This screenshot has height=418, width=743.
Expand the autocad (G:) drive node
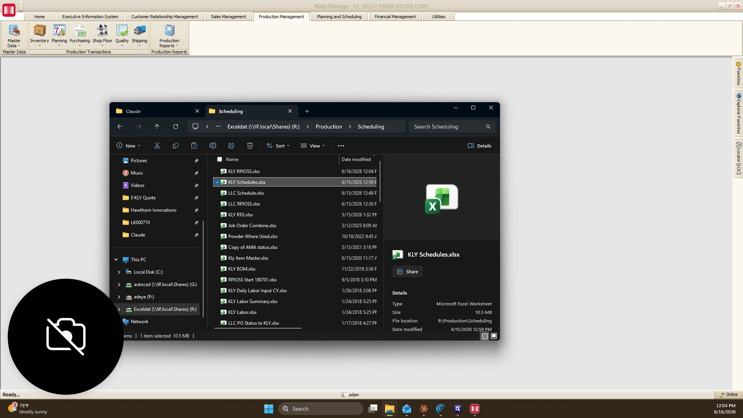click(119, 284)
